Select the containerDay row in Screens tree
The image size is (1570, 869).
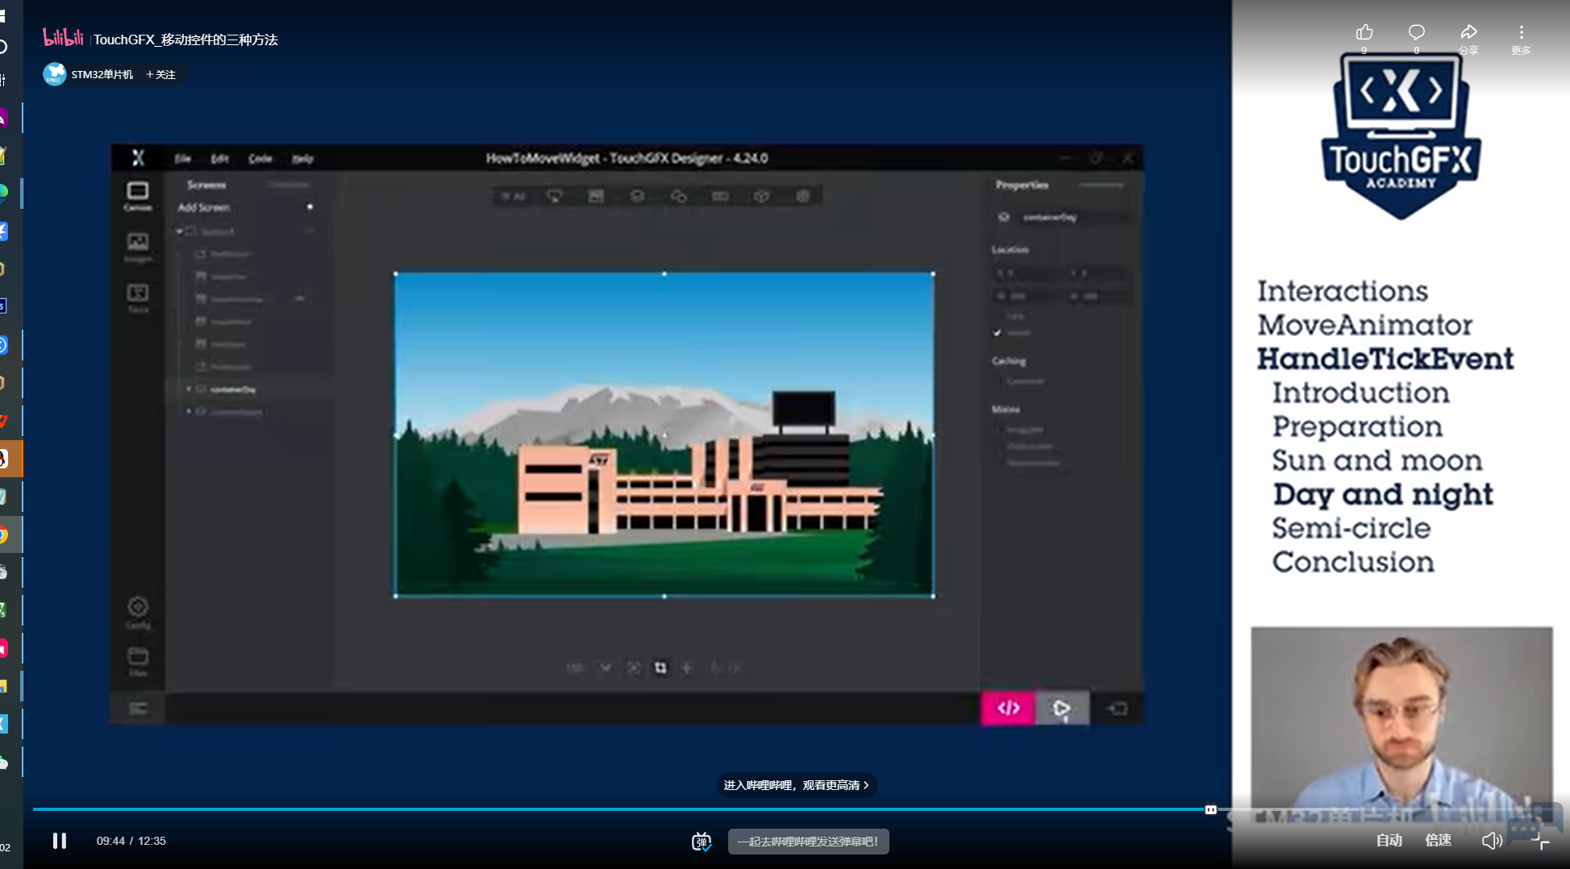248,389
